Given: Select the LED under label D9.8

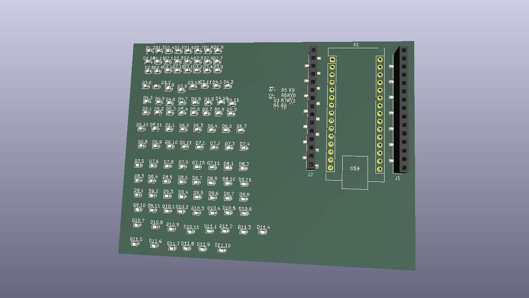Looking at the screenshot, I should coord(244,199).
